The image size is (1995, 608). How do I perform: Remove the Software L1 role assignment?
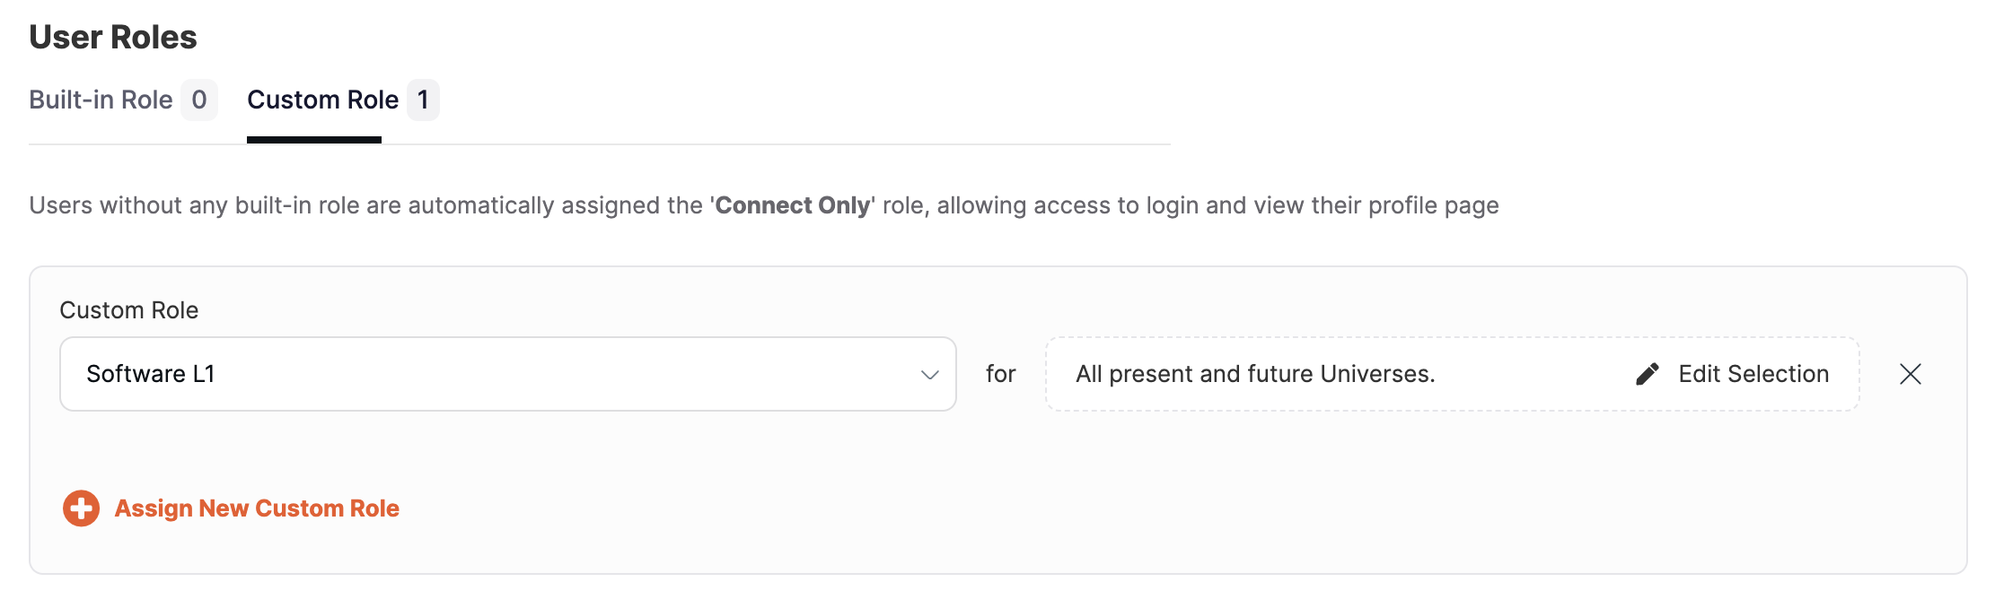tap(1910, 374)
